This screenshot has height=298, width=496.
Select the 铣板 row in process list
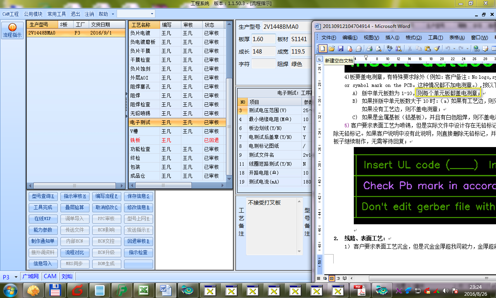click(x=177, y=140)
